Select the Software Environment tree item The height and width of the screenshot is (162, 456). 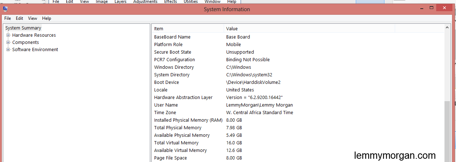[35, 50]
